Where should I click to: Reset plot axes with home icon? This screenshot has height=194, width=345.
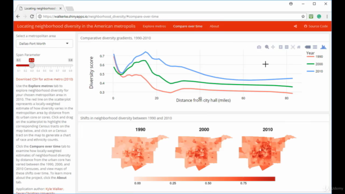coord(299,47)
